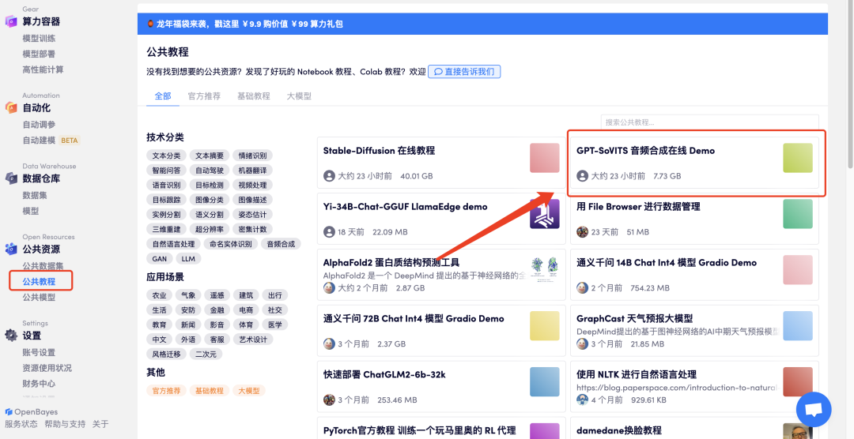Click author avatar on GraphCast card
This screenshot has height=439, width=854.
tap(583, 343)
